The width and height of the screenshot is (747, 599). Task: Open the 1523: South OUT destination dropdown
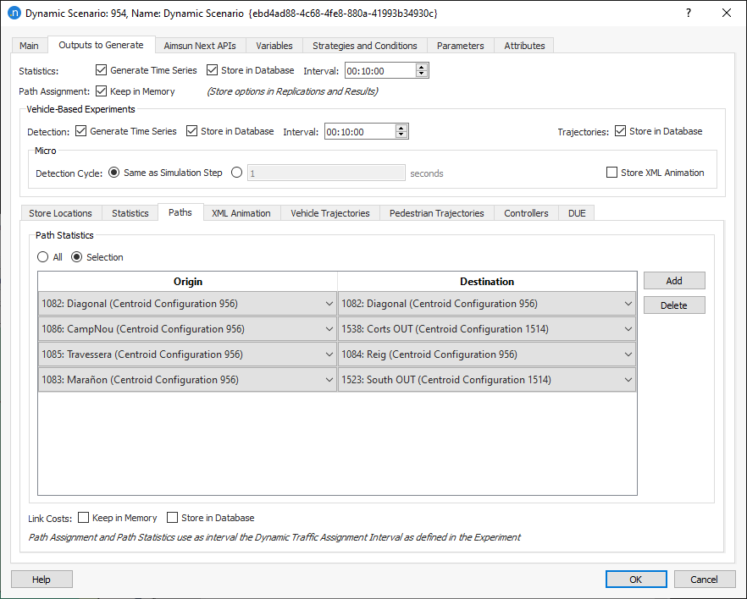pos(627,379)
